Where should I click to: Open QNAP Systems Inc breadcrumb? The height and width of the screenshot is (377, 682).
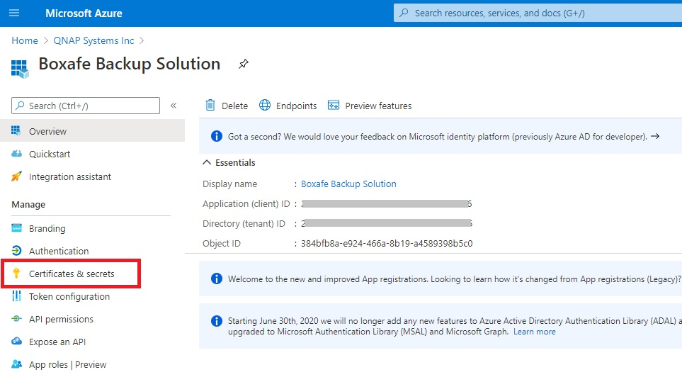pyautogui.click(x=93, y=40)
